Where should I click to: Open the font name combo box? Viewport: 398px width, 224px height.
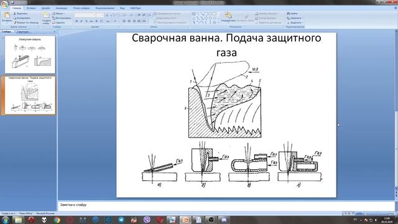click(x=85, y=15)
